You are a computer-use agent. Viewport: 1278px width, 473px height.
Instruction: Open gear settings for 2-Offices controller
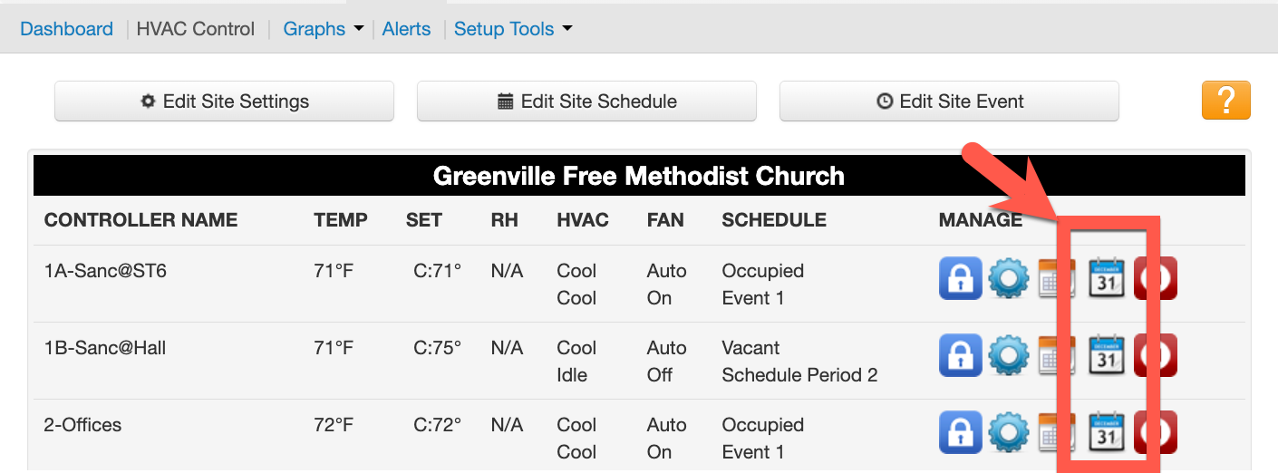1009,431
